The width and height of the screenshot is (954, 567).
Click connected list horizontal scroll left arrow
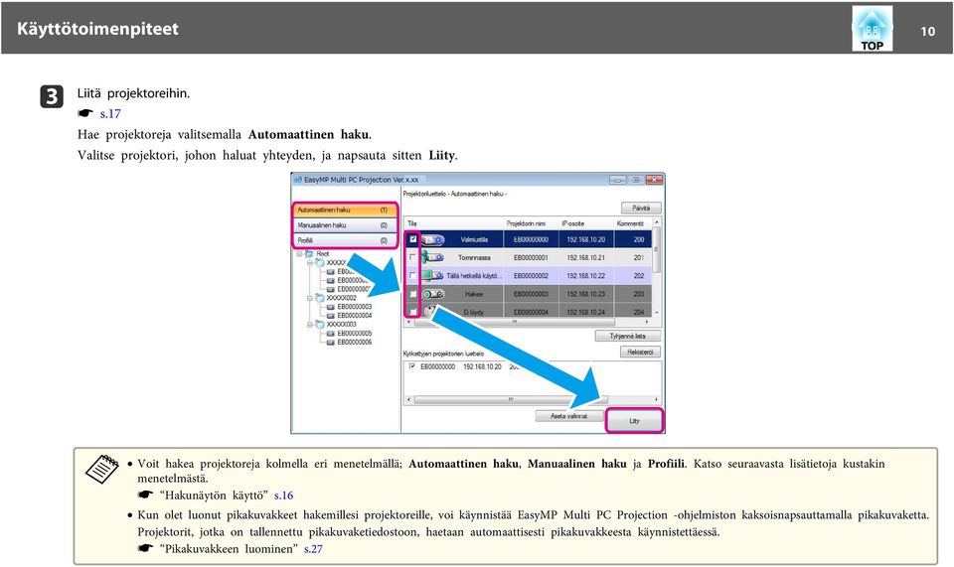(x=408, y=400)
